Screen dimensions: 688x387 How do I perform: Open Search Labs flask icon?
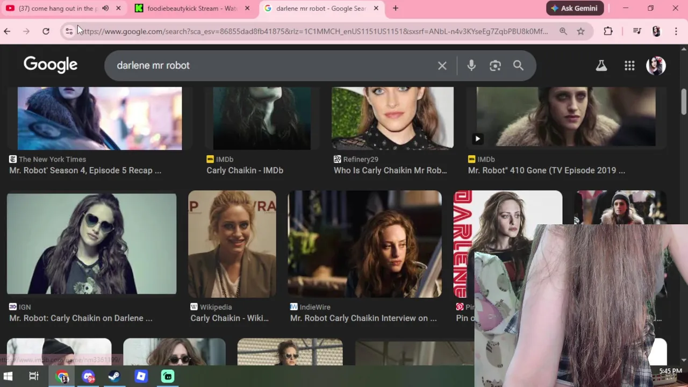[601, 66]
